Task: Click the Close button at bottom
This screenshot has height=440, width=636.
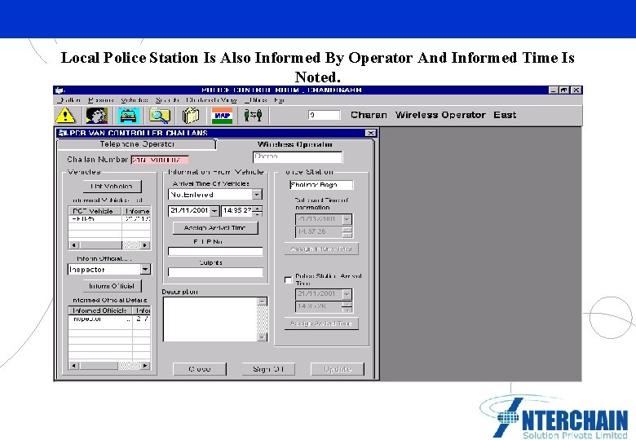Action: tap(200, 369)
